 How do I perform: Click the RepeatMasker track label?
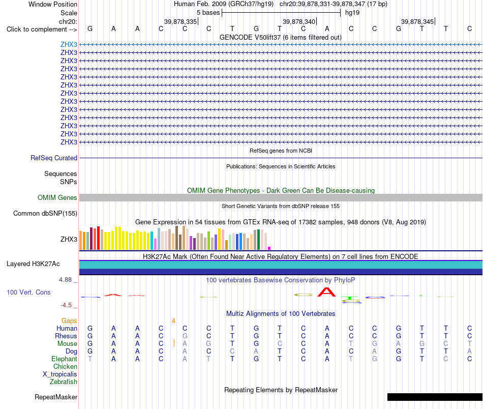pos(56,397)
